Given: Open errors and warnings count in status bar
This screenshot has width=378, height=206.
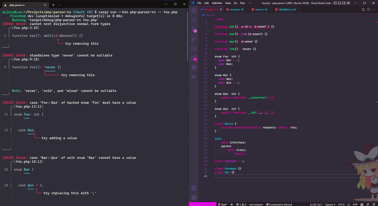Looking at the screenshot, I should point(241,204).
